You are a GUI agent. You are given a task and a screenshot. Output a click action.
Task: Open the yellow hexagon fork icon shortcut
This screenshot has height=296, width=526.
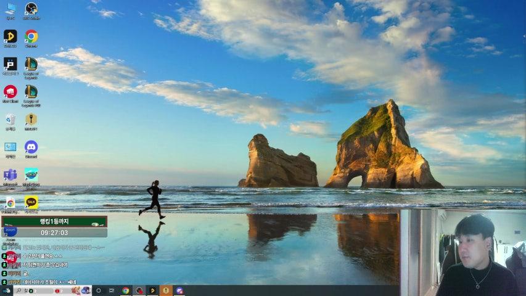[31, 121]
